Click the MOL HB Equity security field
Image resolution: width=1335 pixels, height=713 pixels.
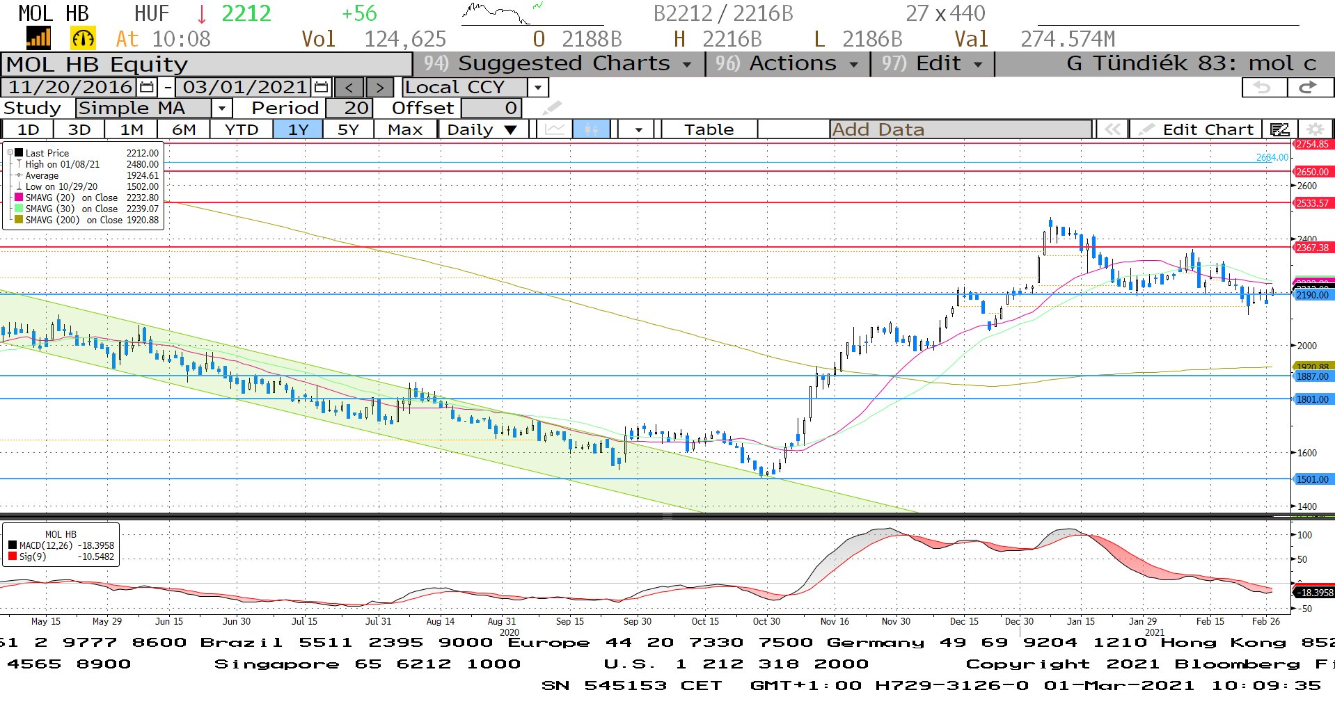point(207,64)
